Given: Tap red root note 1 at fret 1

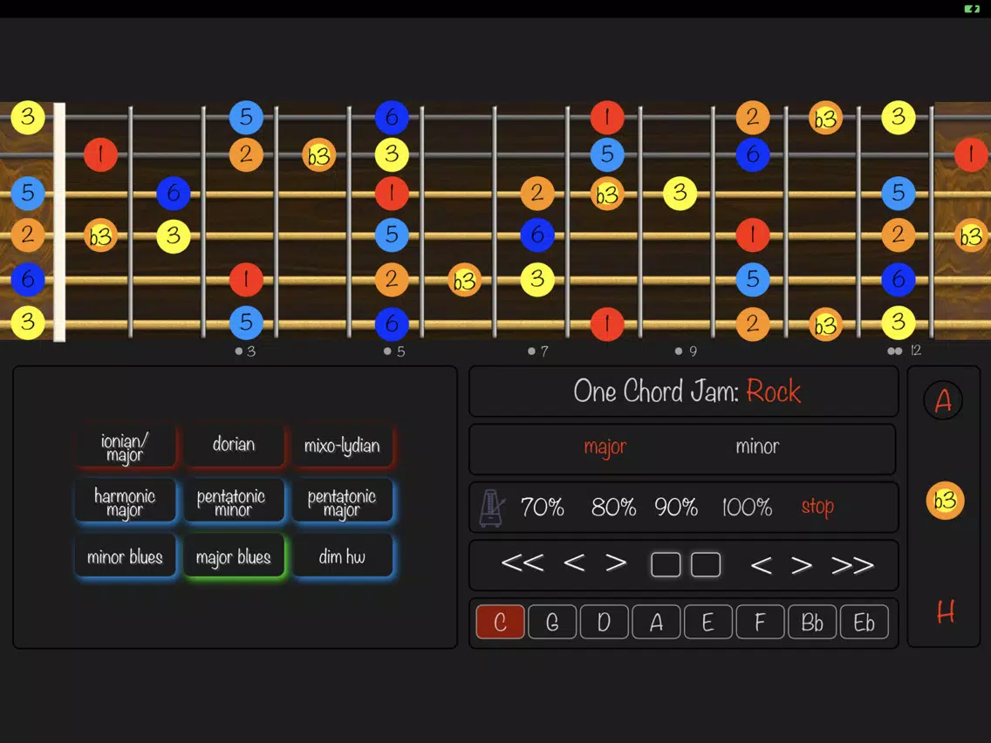Looking at the screenshot, I should pyautogui.click(x=100, y=154).
